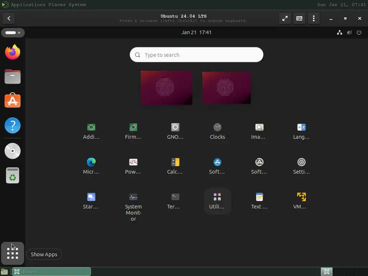Launch the Text Editor app
Screen dimensions: 368x276
pyautogui.click(x=259, y=201)
